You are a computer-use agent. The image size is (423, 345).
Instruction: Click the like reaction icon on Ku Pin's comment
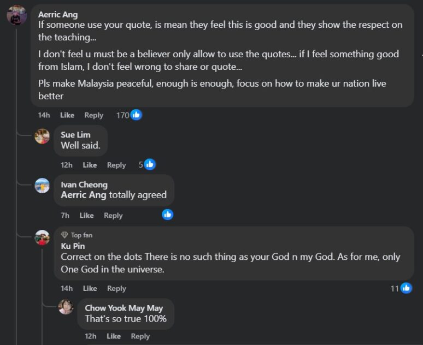click(x=406, y=288)
